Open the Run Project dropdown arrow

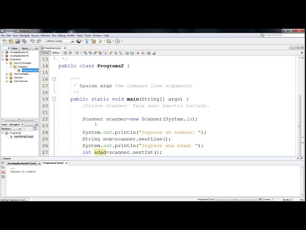pyautogui.click(x=104, y=41)
